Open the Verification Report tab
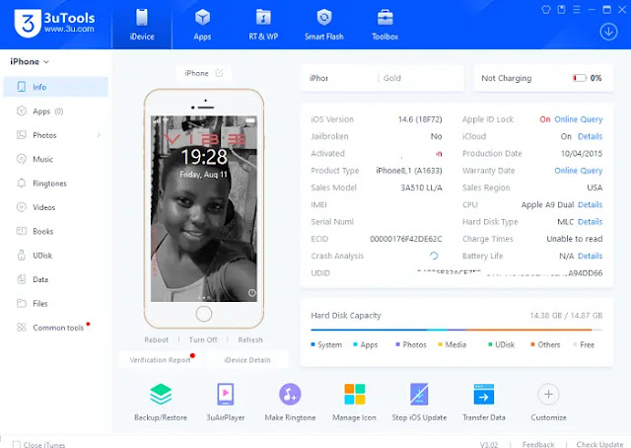 pos(160,360)
